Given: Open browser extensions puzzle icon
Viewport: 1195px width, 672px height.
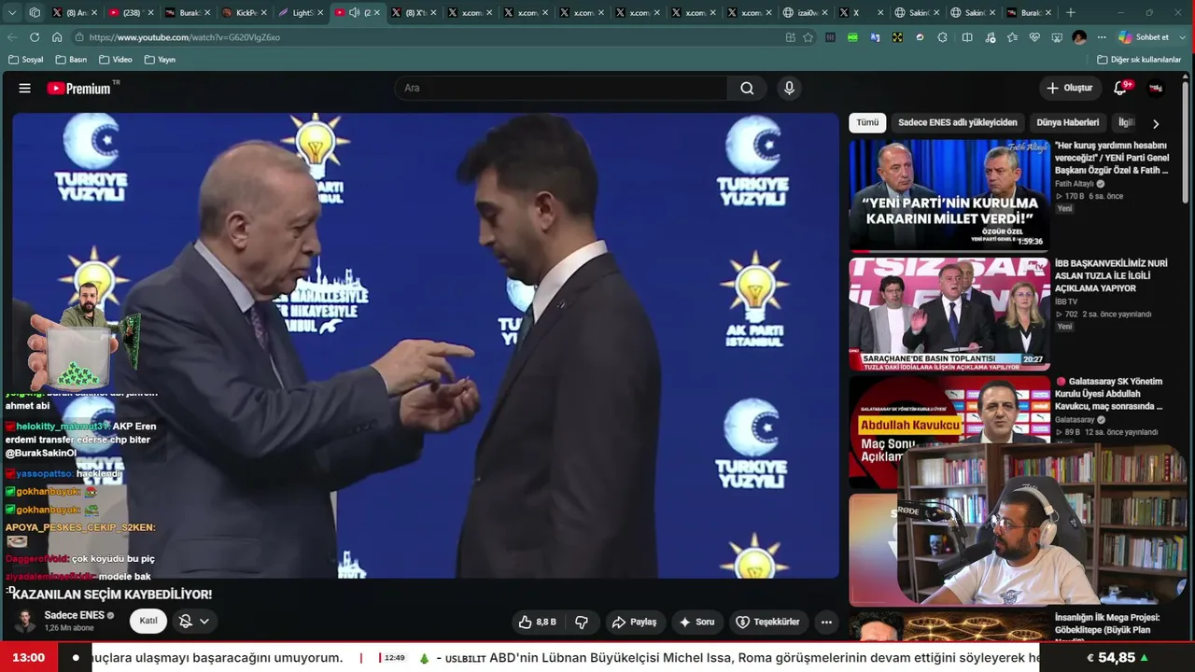Looking at the screenshot, I should click(942, 37).
